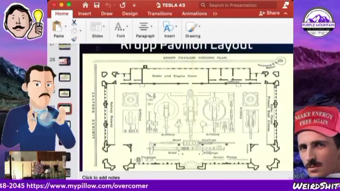The image size is (340, 191).
Task: Click the TESLA 43 document title
Action: pyautogui.click(x=173, y=5)
